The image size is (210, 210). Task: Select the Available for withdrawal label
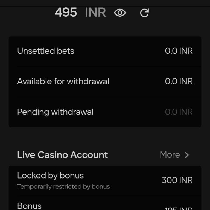coord(63,81)
